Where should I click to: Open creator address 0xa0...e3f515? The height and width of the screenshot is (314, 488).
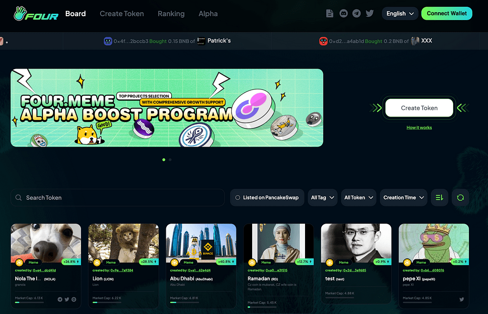pyautogui.click(x=276, y=270)
